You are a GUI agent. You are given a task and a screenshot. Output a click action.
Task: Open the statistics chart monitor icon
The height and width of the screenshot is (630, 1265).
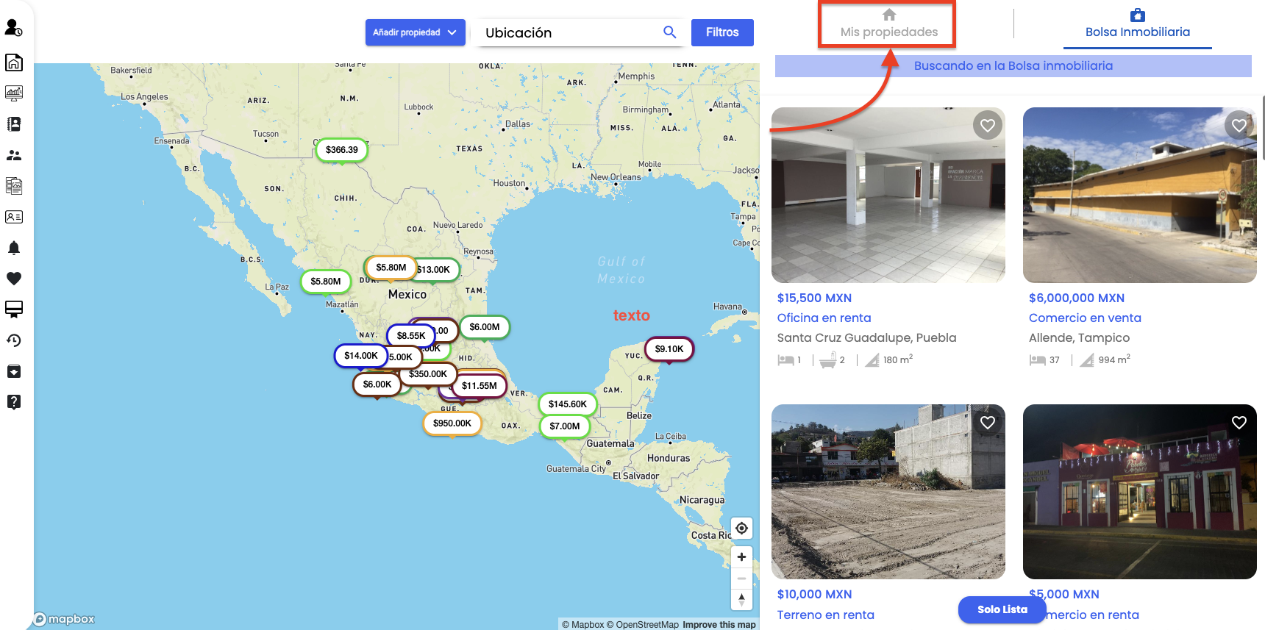click(13, 93)
